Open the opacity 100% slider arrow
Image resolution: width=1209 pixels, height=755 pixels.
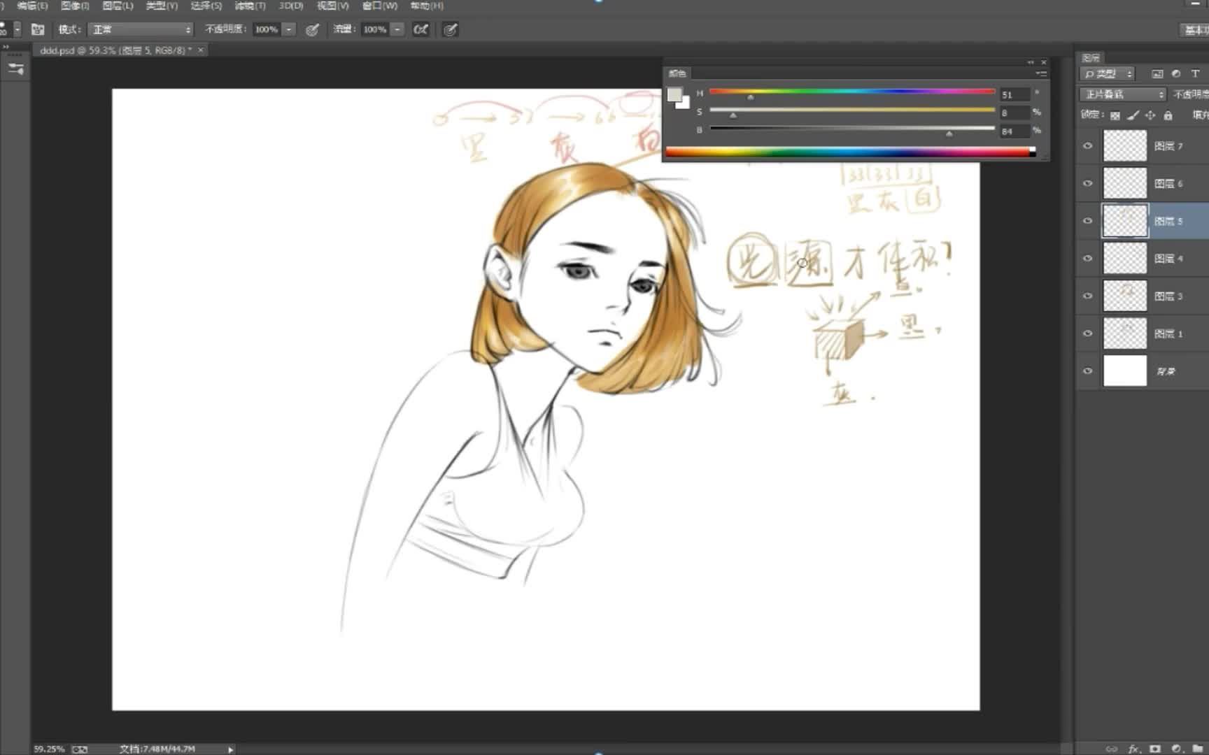[289, 29]
